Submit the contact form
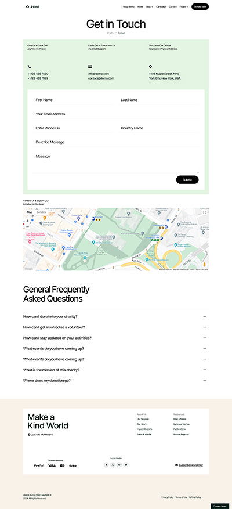 187,179
